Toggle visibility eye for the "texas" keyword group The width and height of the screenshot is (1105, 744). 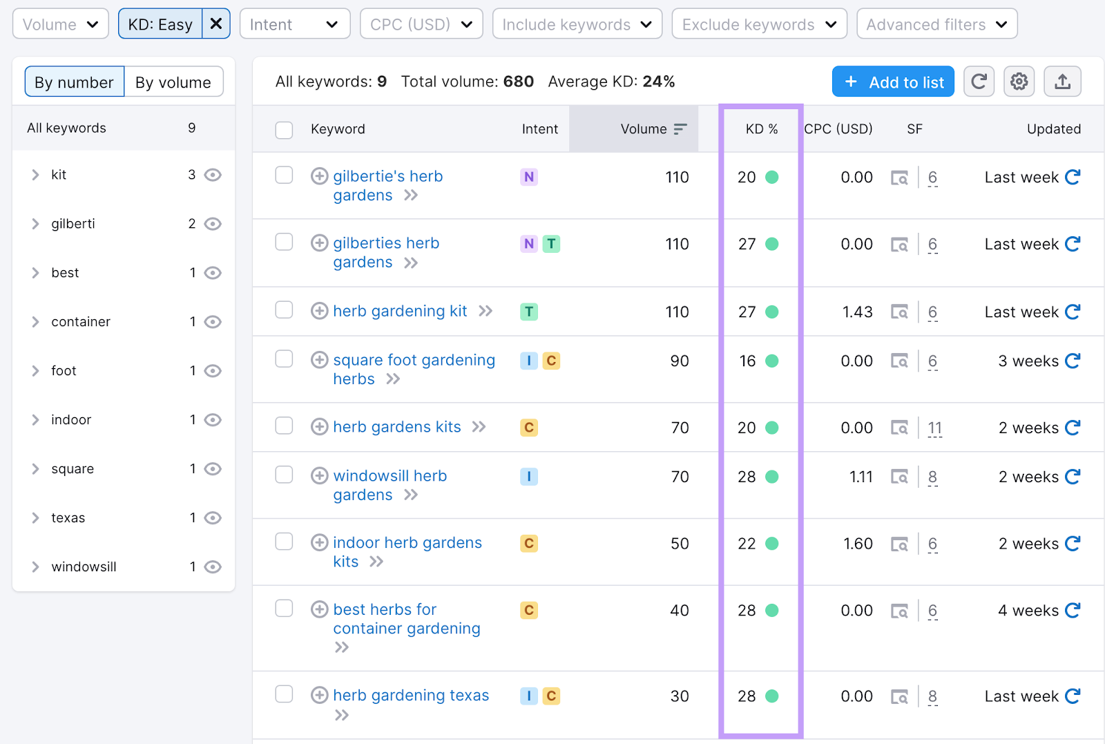(x=213, y=517)
